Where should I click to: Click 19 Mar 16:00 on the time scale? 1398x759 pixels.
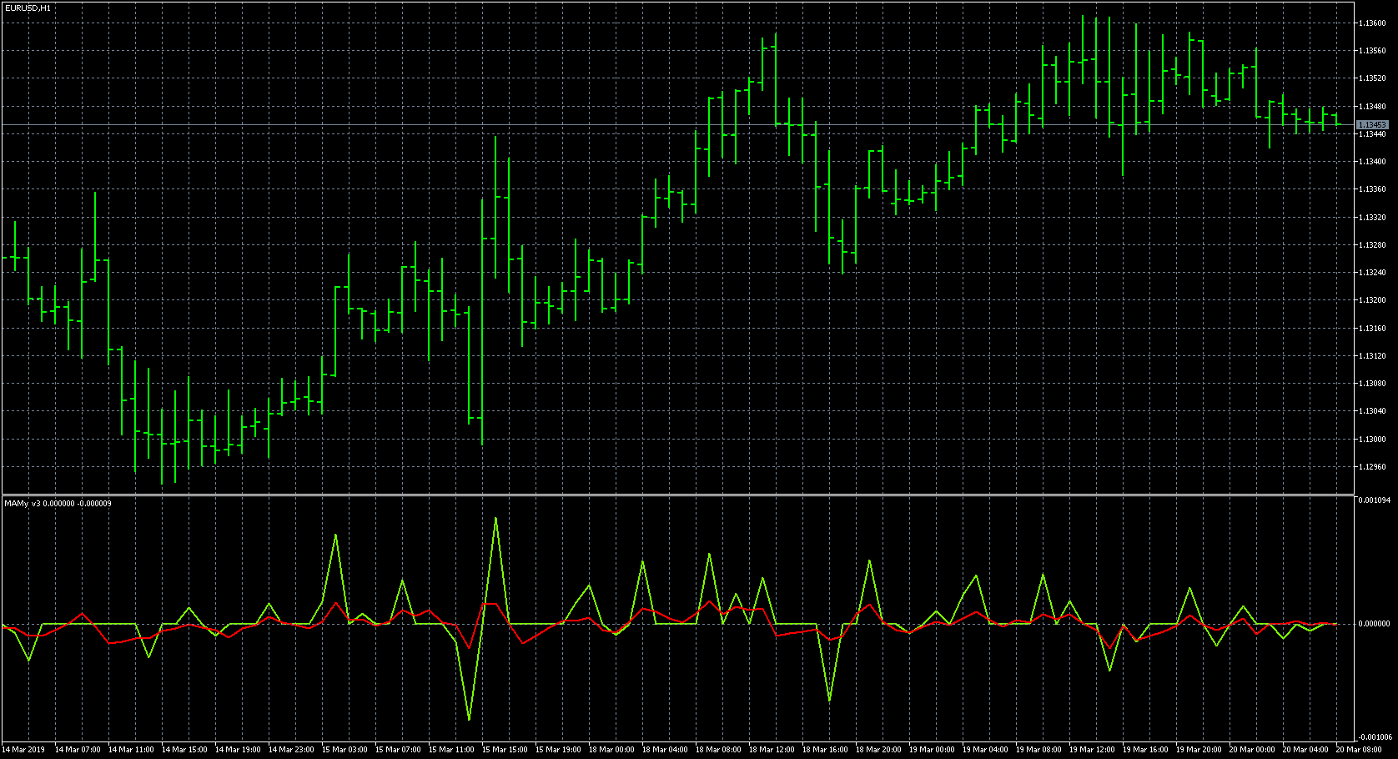pos(1145,750)
